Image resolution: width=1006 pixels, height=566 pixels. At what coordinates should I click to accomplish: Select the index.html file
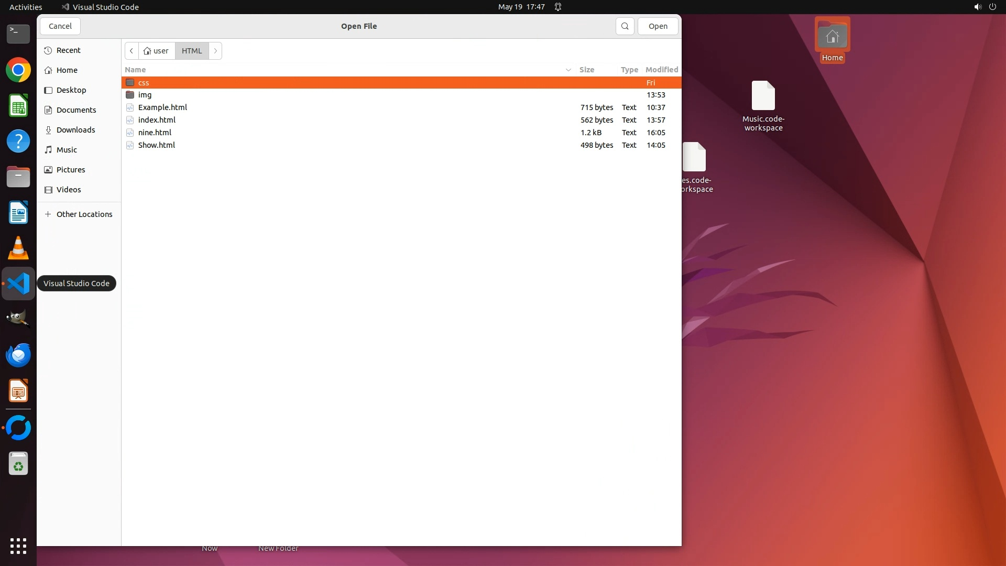coord(157,120)
